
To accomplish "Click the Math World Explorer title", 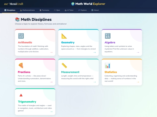I will tap(90, 4).
